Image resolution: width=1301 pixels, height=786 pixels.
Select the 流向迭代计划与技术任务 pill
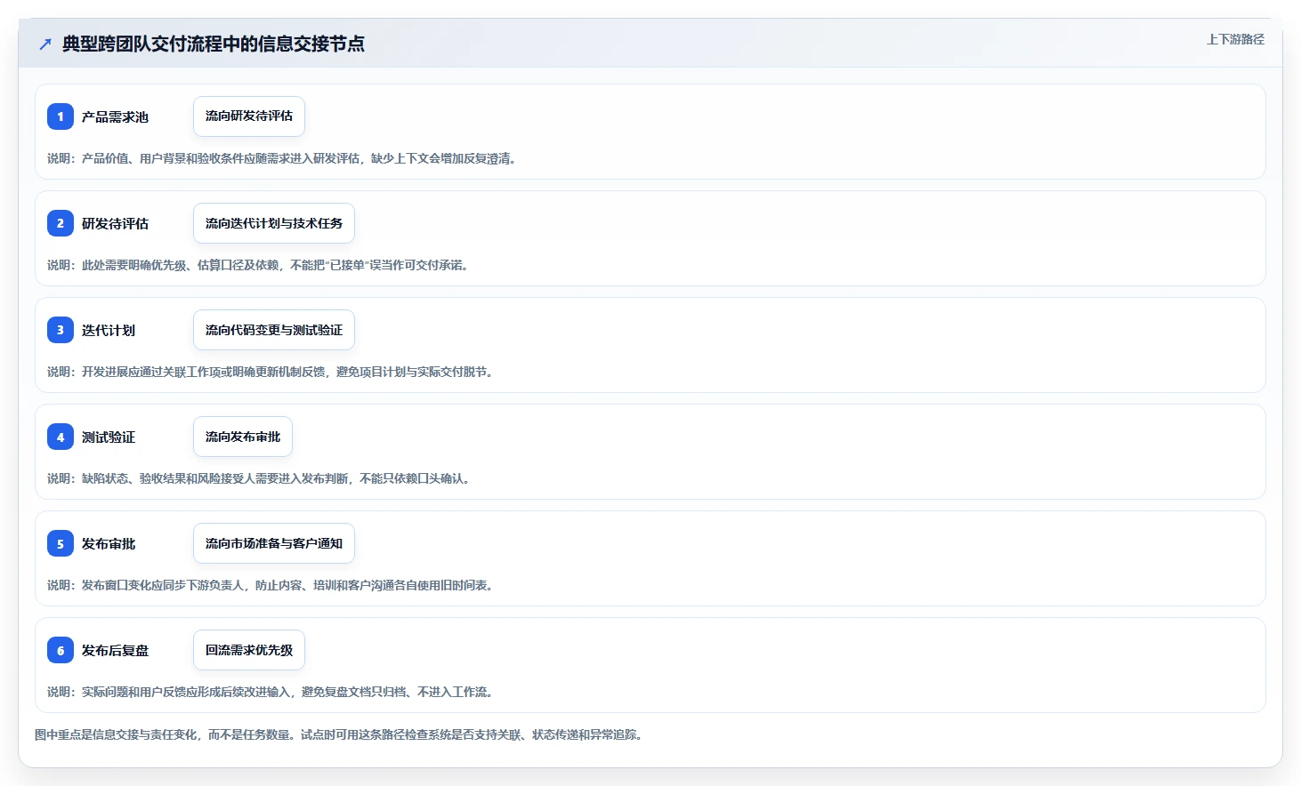pos(274,223)
